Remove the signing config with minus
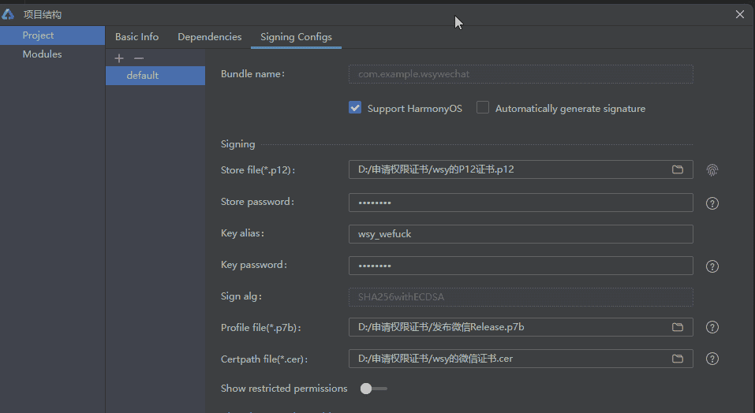This screenshot has width=755, height=413. click(x=139, y=58)
